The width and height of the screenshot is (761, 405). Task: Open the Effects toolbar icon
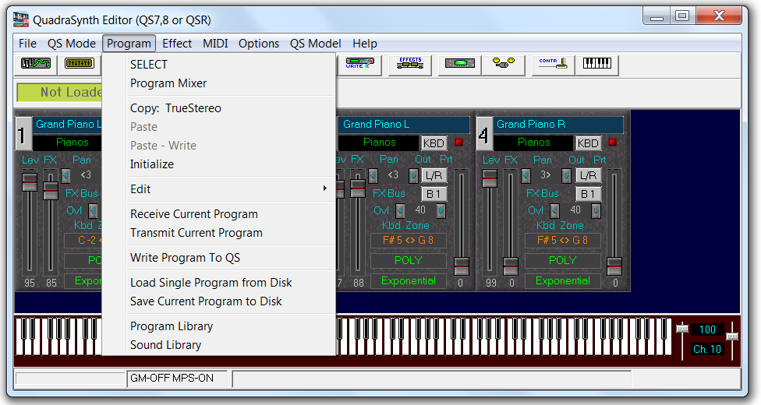[x=409, y=65]
